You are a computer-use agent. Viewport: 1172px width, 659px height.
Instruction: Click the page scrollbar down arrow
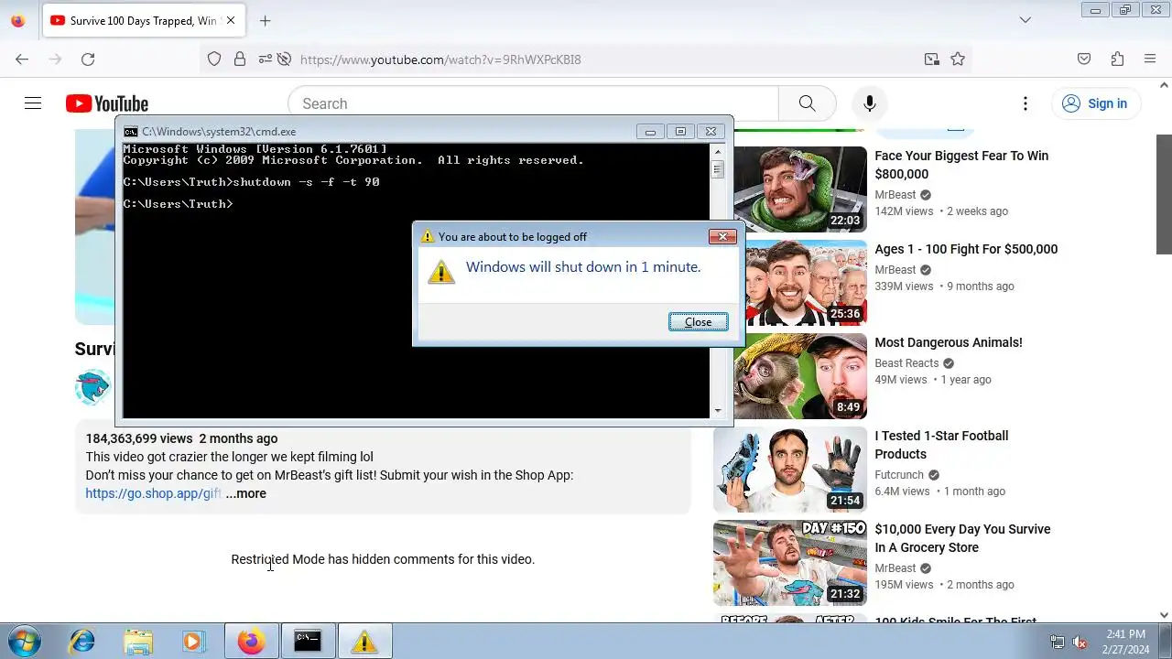tap(1164, 615)
